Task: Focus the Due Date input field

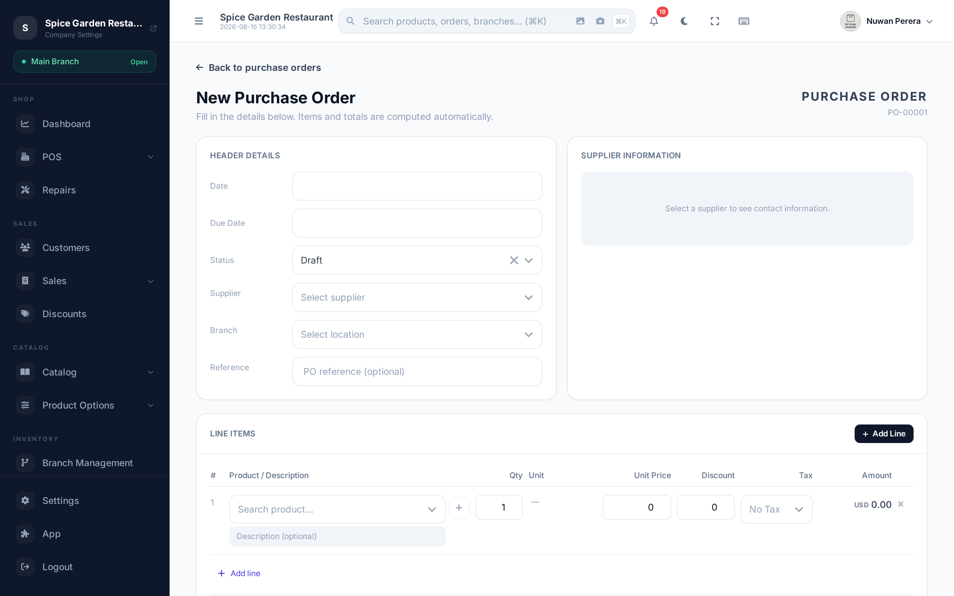Action: [417, 223]
